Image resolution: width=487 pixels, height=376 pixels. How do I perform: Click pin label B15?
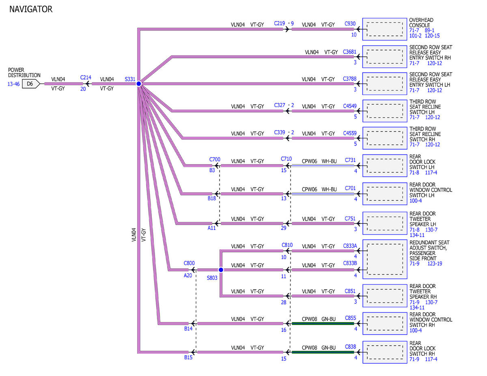click(188, 358)
